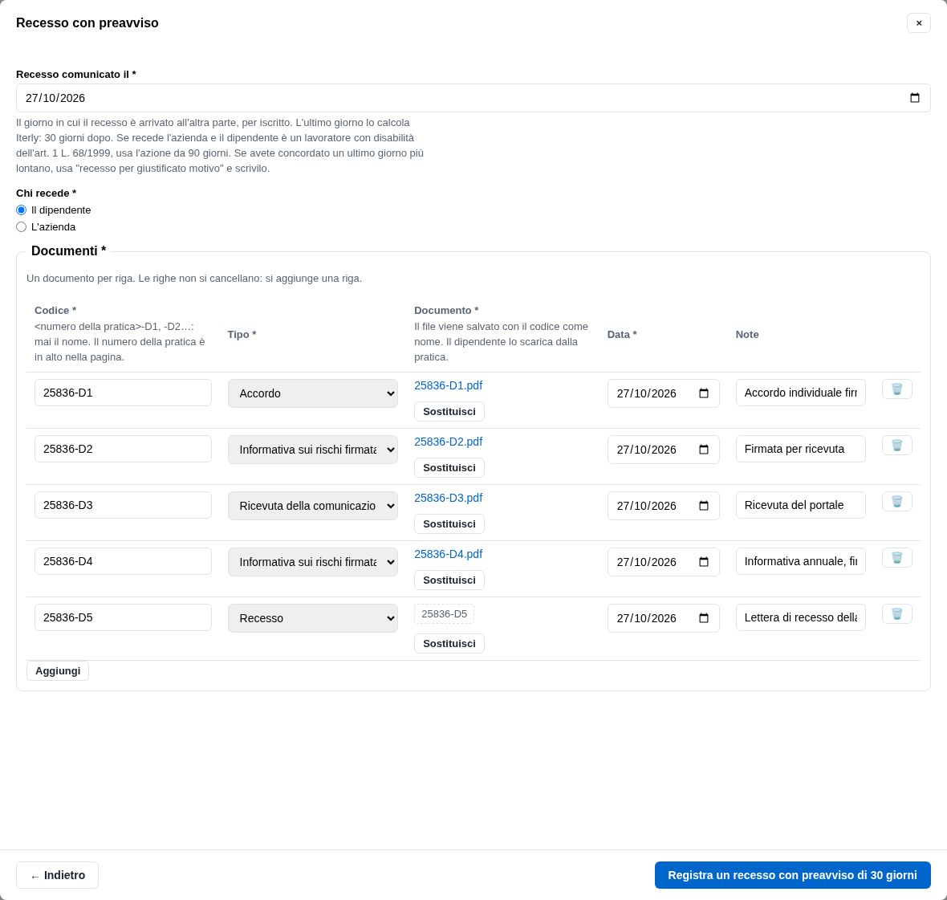Viewport: 947px width, 900px height.
Task: Choose L'azienda as the withdrawing party
Action: coord(21,227)
